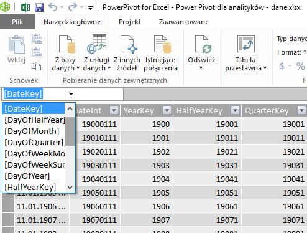Open QuarterKey column filter dropdown
This screenshot has height=233, width=307.
tap(302, 110)
